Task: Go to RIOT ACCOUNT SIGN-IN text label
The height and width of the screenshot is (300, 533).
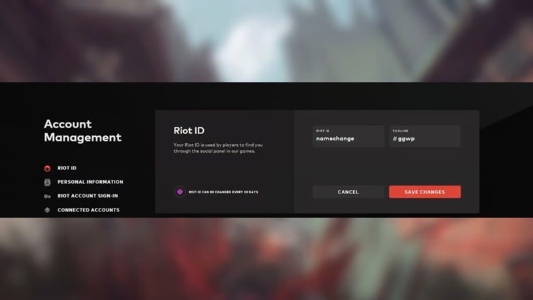Action: pos(88,196)
